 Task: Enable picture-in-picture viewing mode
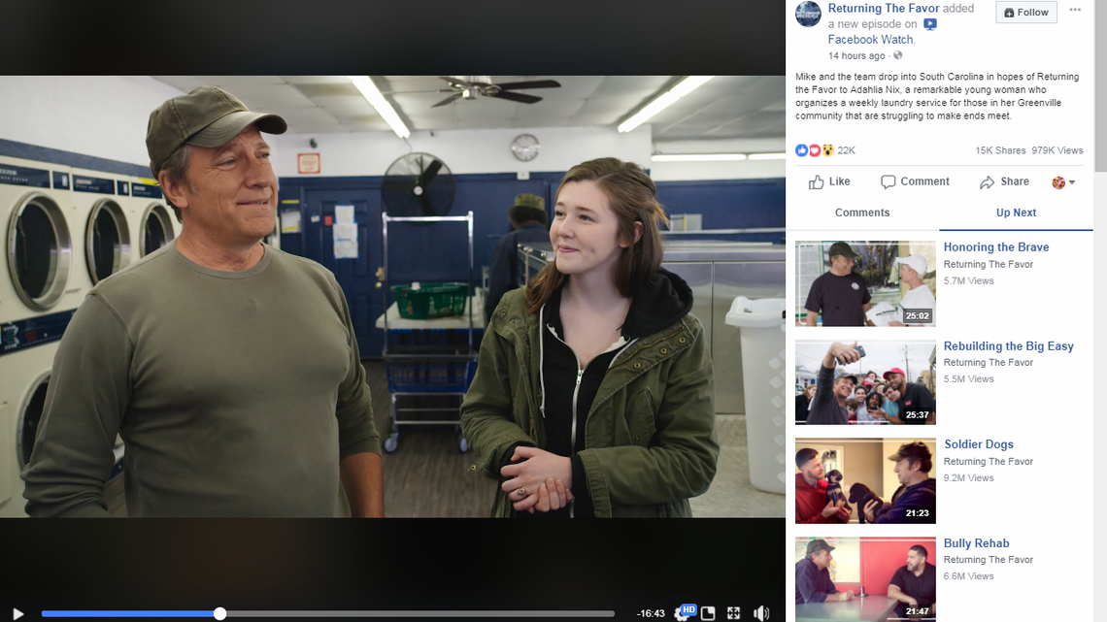(x=708, y=613)
